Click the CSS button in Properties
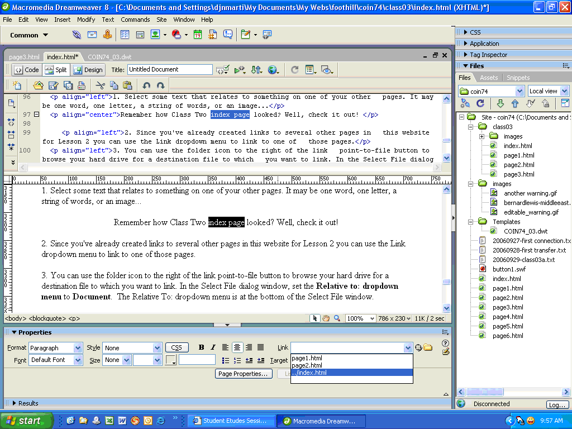This screenshot has height=429, width=572. pyautogui.click(x=177, y=348)
